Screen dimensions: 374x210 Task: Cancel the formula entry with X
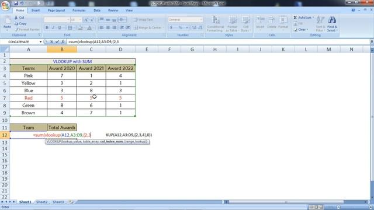[51, 41]
